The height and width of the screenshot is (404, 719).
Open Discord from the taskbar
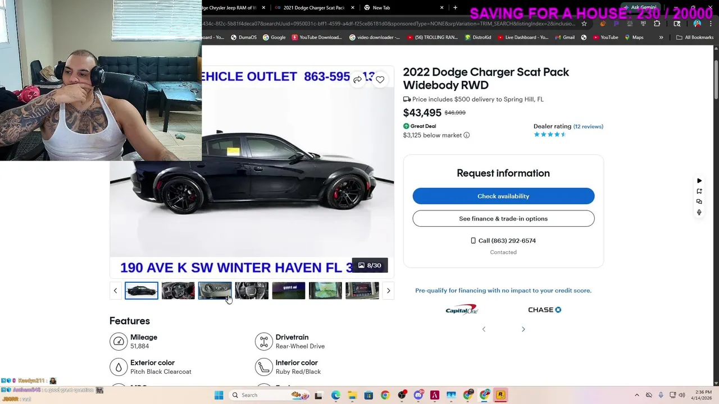click(418, 395)
